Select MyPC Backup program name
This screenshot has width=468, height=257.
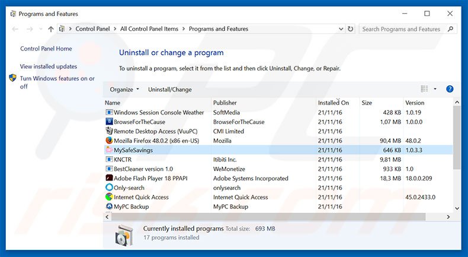coord(132,207)
